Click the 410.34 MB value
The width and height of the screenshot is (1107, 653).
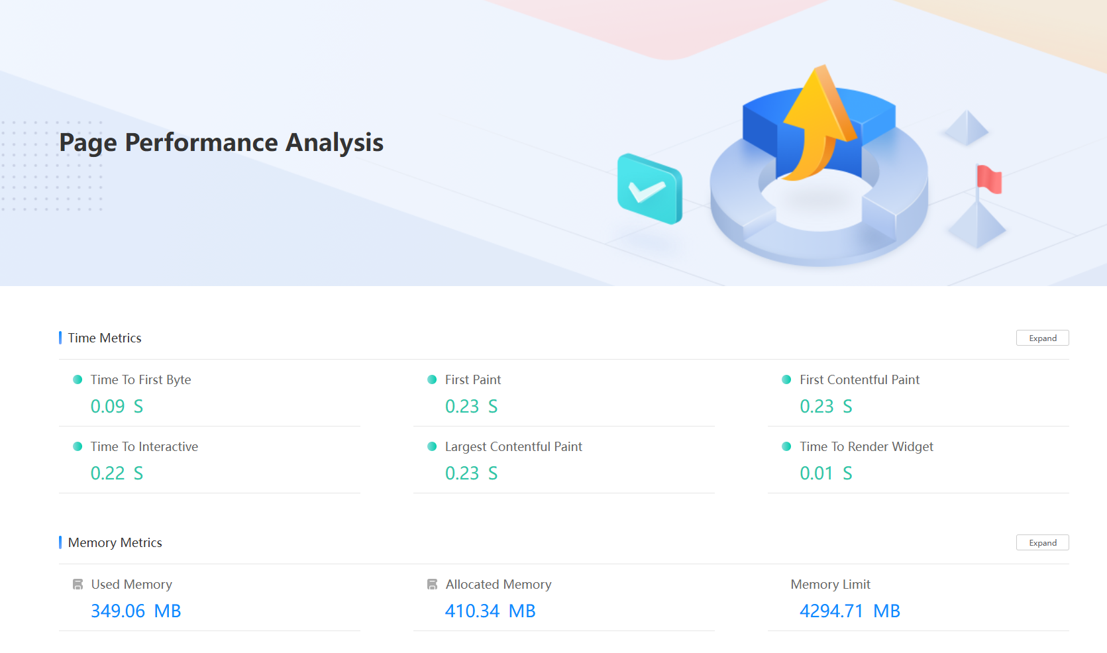point(490,611)
